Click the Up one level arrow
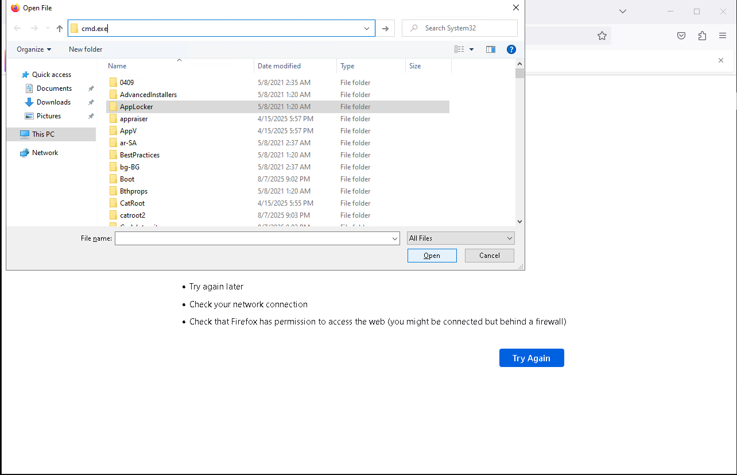 click(60, 28)
